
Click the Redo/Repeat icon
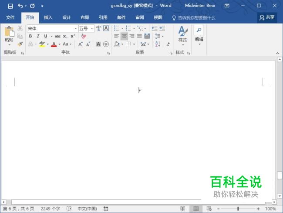click(32, 6)
